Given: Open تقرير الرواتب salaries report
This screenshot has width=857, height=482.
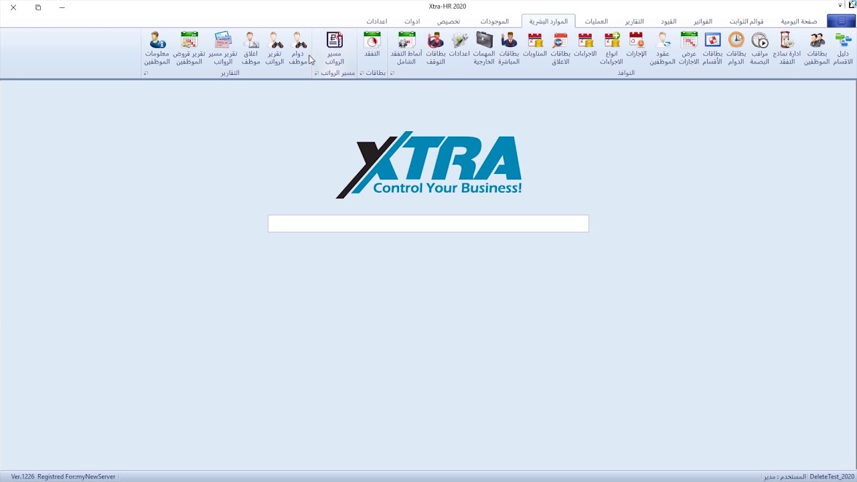Looking at the screenshot, I should coord(275,48).
